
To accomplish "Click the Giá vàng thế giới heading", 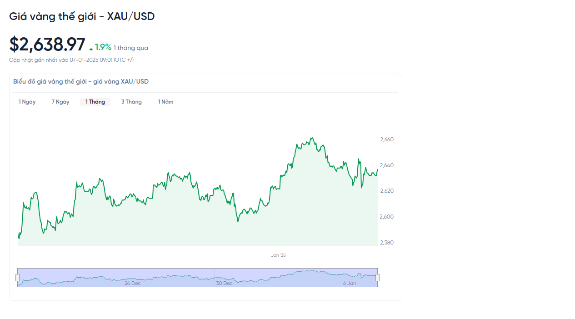I will (x=82, y=16).
